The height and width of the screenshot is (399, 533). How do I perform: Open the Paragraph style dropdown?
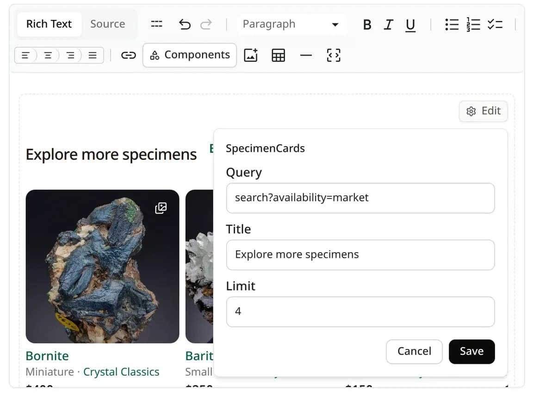[x=291, y=24]
